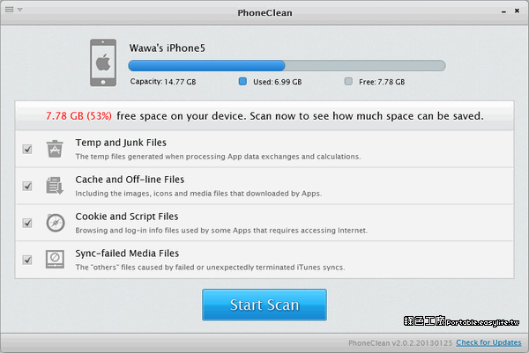Close the PhoneClean window
Image resolution: width=529 pixels, height=353 pixels.
(x=517, y=11)
